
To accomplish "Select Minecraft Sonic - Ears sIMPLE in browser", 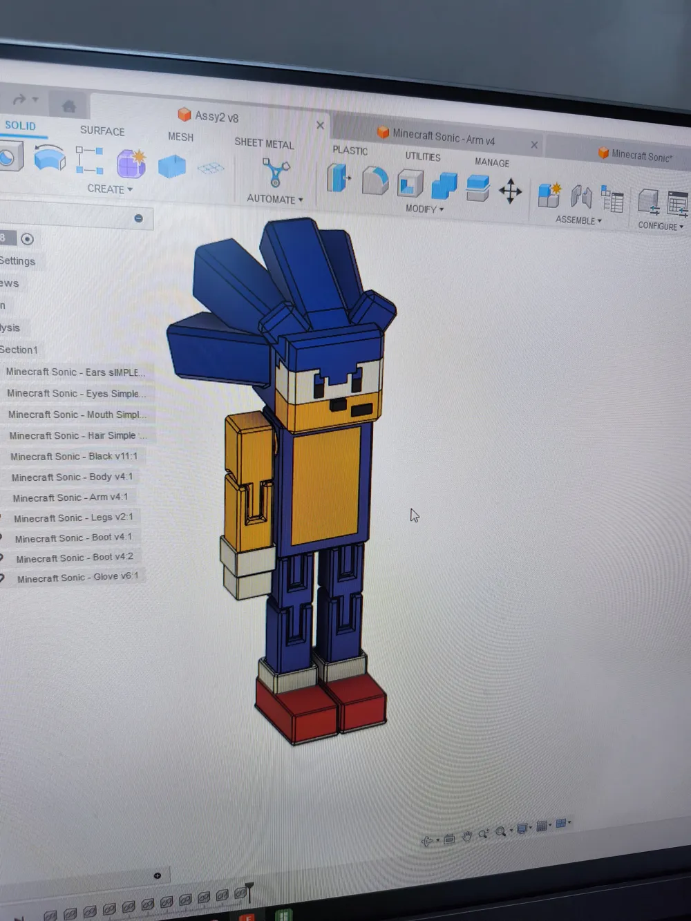I will (x=75, y=372).
